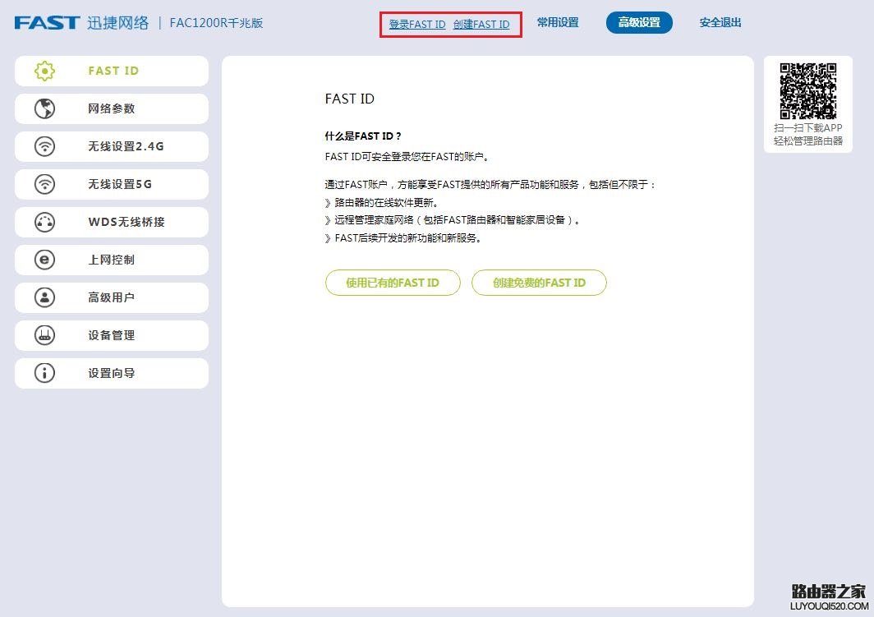This screenshot has height=617, width=874.
Task: Click the WDS无线桥接 bridge icon
Action: coord(44,222)
